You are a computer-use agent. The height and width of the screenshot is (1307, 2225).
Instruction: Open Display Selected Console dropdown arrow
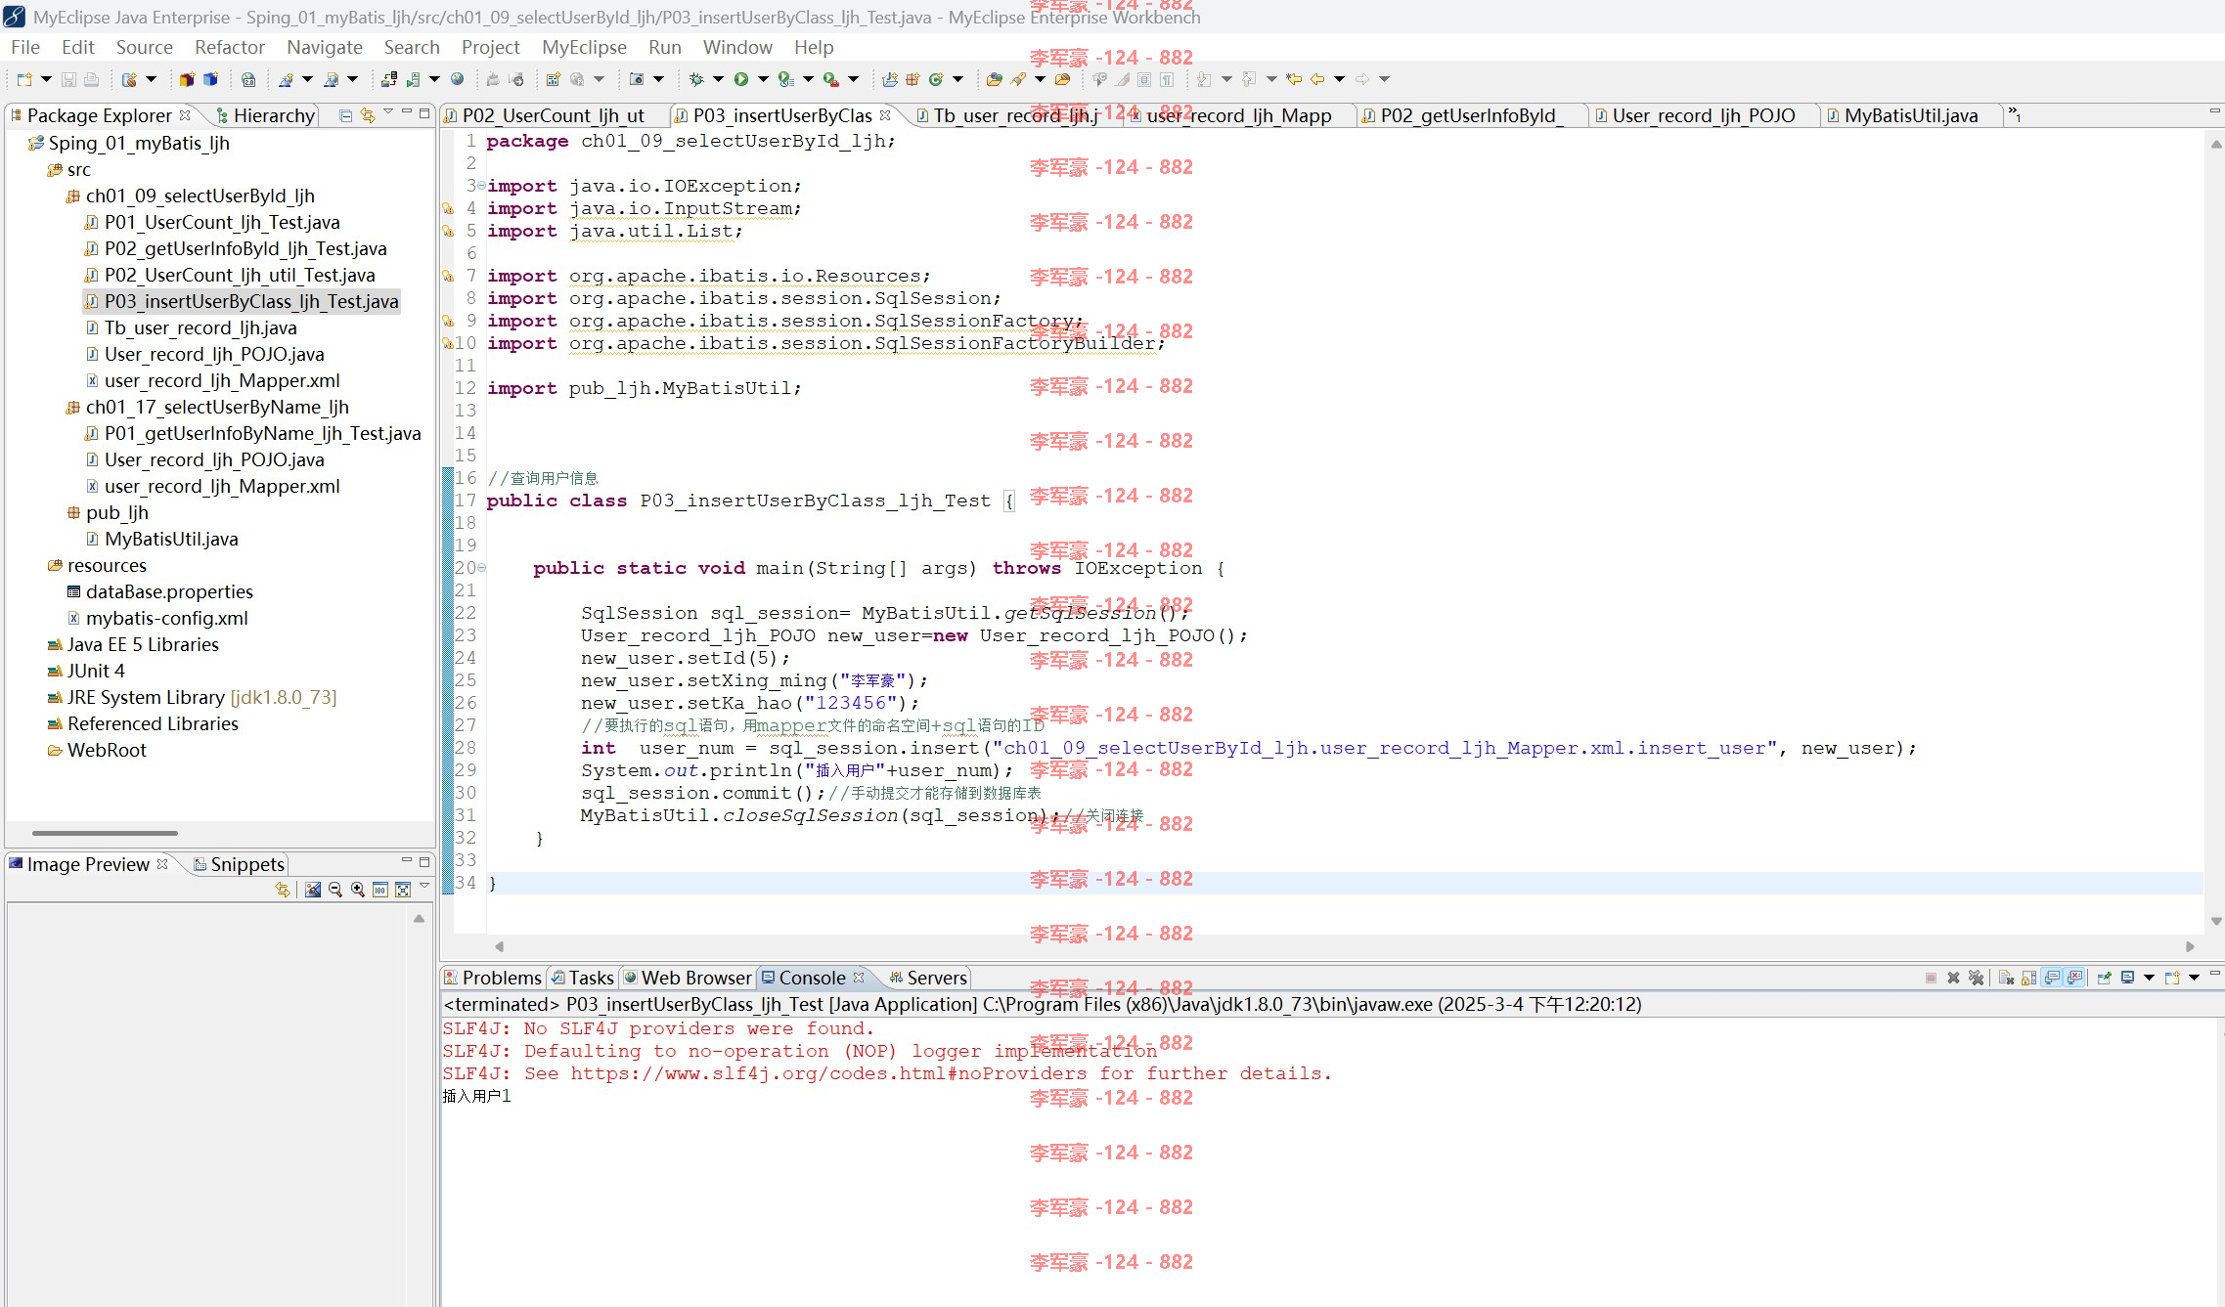pos(2149,978)
